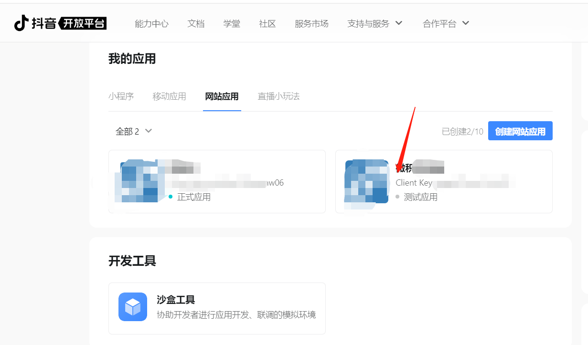Click the 已创建2/10 count text
Screen dimensions: 588x345
pyautogui.click(x=462, y=132)
